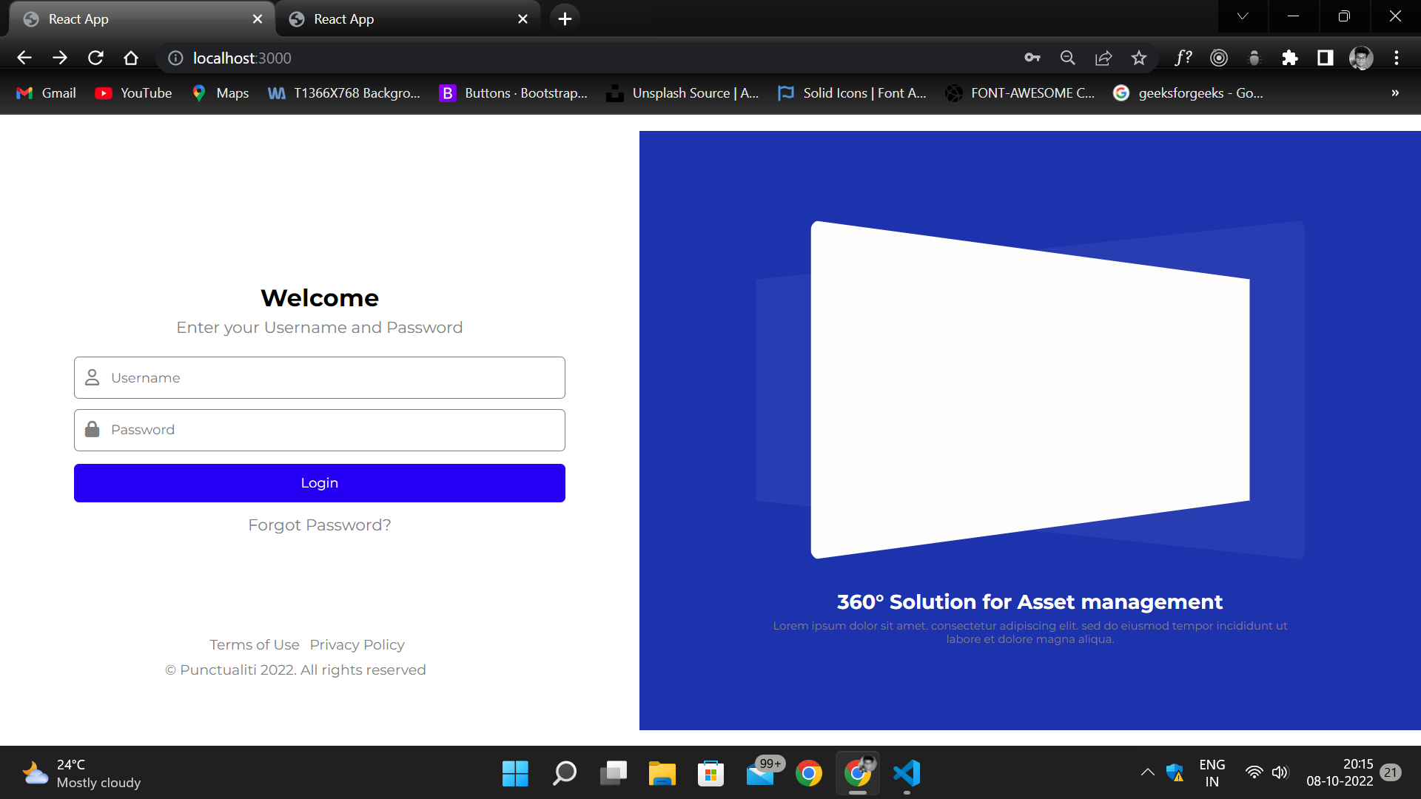
Task: Expand hidden bookmarks chevron
Action: coord(1395,93)
